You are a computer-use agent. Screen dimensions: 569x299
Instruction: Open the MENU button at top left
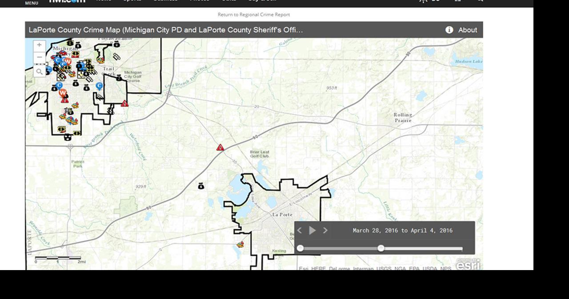pos(32,3)
